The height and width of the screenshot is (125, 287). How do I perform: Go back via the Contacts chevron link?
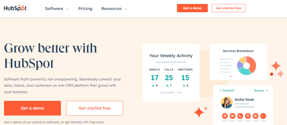(227, 90)
